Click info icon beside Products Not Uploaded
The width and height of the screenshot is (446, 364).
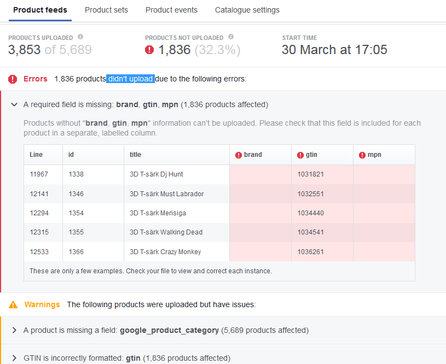(231, 37)
